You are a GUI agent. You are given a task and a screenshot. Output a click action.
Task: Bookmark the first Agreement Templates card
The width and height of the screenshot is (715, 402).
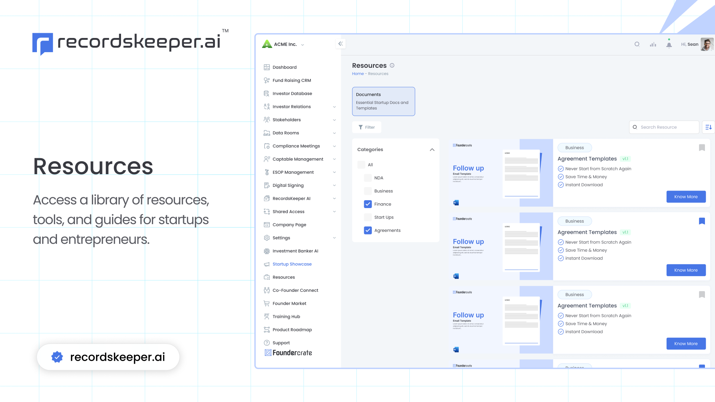click(x=702, y=148)
